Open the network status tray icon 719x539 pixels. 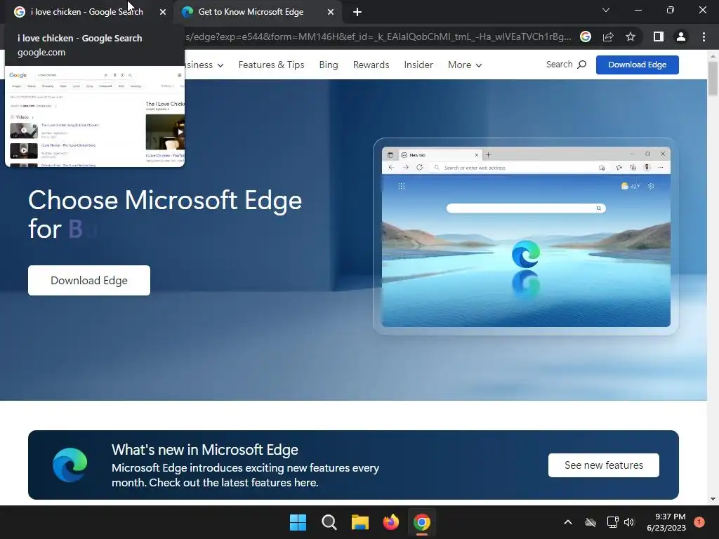click(612, 522)
